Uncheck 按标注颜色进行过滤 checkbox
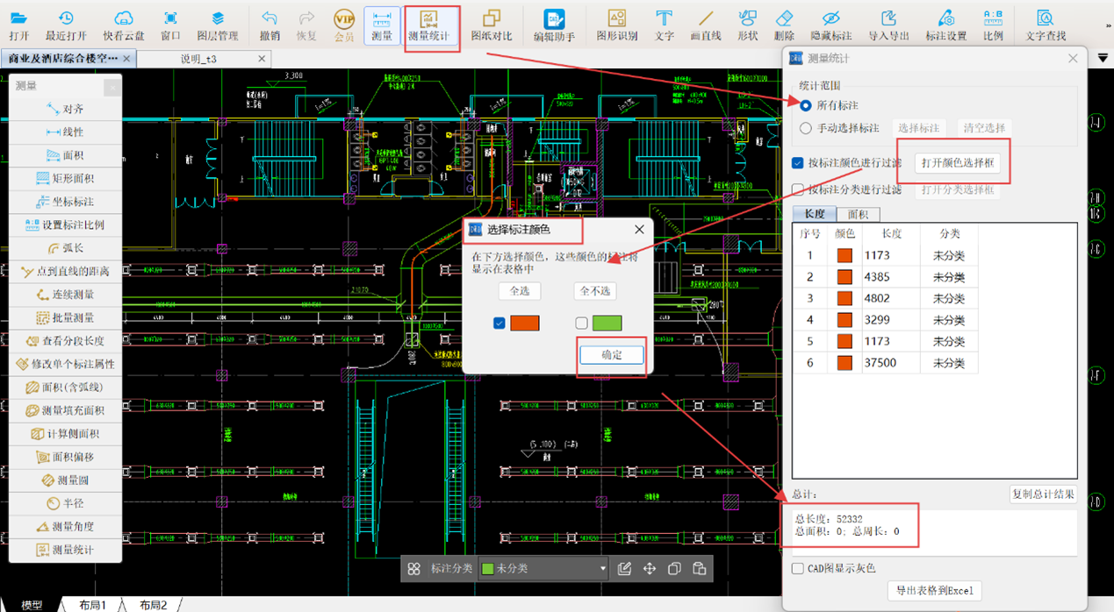The height and width of the screenshot is (612, 1114). (x=797, y=163)
